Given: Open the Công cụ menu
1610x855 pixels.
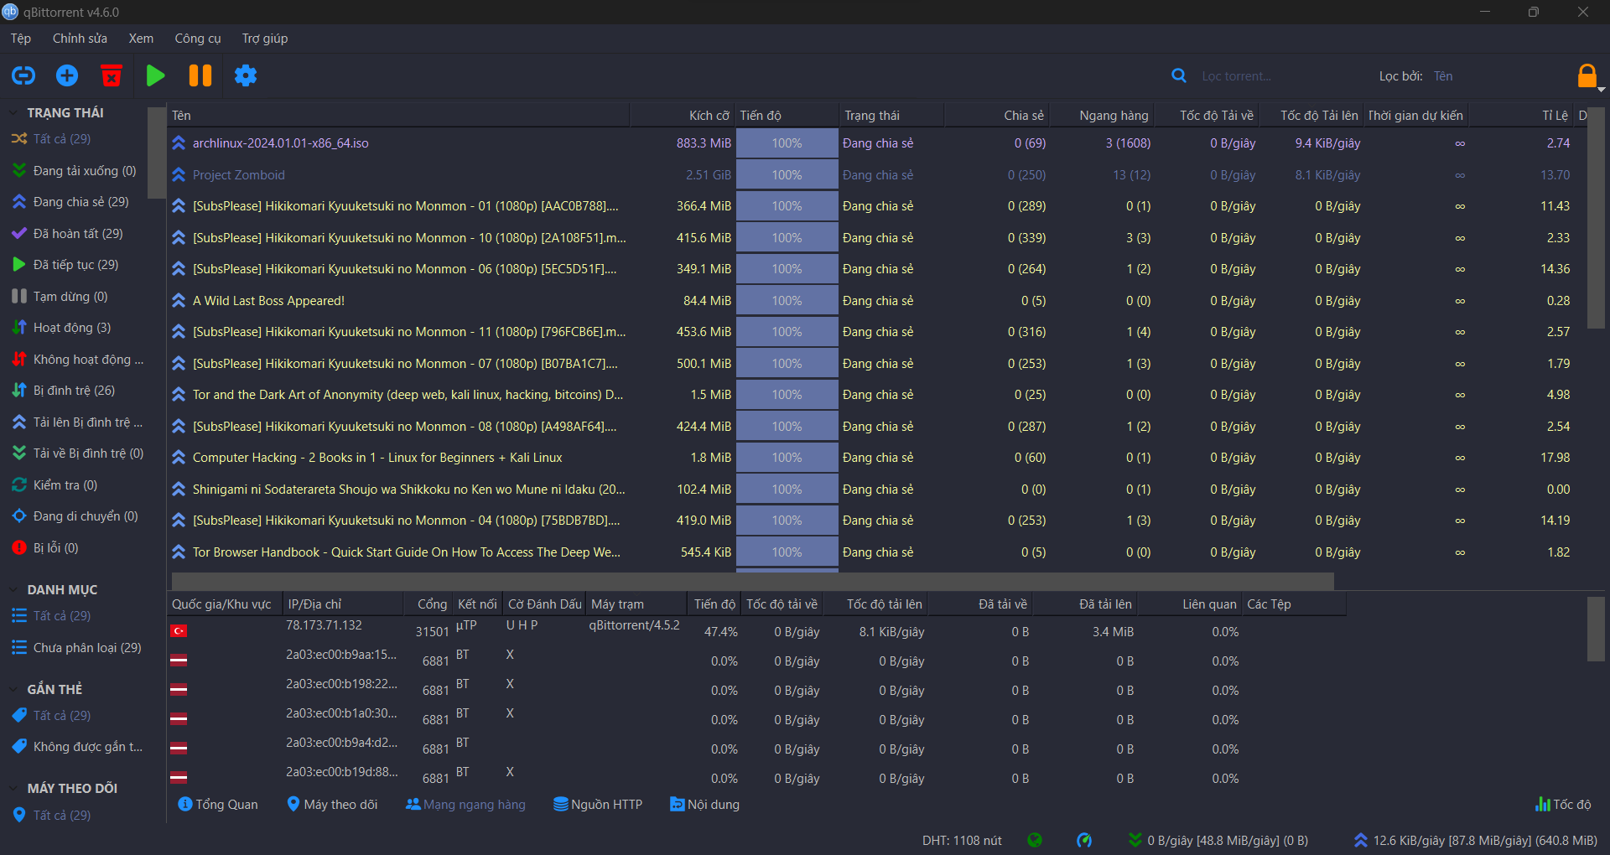Looking at the screenshot, I should (x=198, y=39).
